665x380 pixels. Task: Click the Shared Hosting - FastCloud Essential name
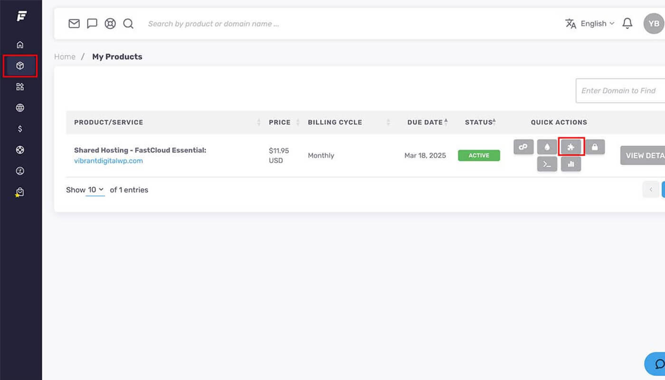(x=140, y=150)
